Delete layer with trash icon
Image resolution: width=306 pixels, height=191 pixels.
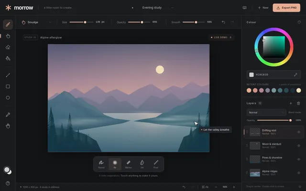298,103
